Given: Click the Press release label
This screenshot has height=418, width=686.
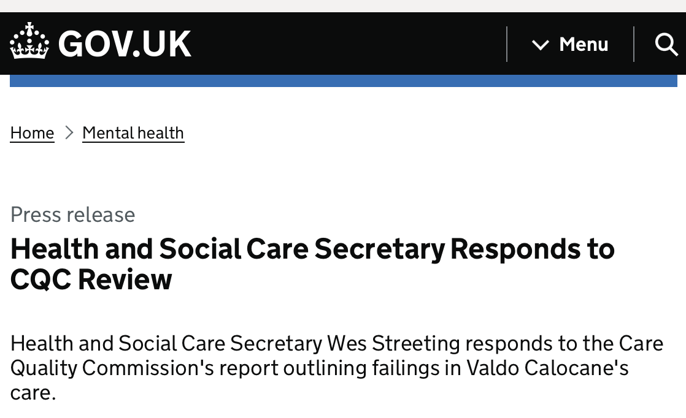Looking at the screenshot, I should click(x=72, y=215).
